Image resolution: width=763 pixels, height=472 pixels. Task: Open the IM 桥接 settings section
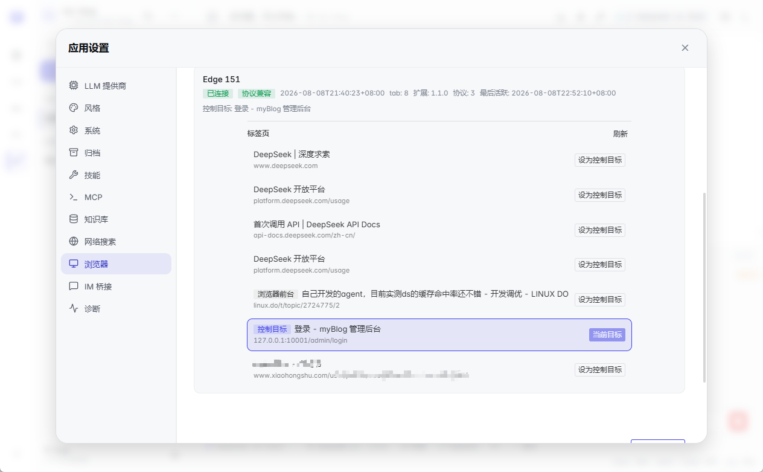116,286
